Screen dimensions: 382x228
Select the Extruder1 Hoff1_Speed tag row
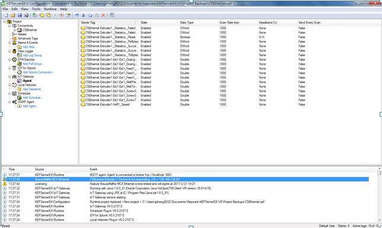[x=208, y=105]
